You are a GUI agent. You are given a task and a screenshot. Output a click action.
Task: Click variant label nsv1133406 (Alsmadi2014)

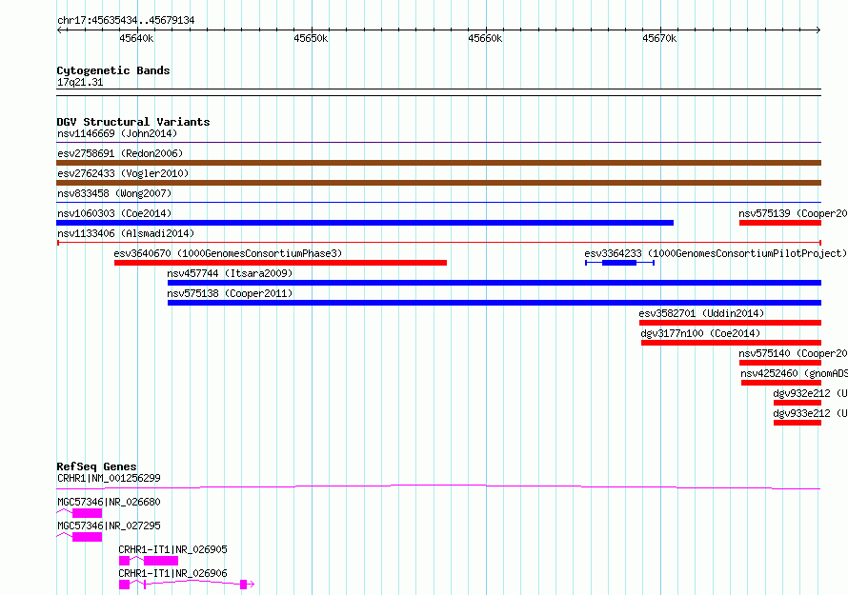(x=126, y=233)
